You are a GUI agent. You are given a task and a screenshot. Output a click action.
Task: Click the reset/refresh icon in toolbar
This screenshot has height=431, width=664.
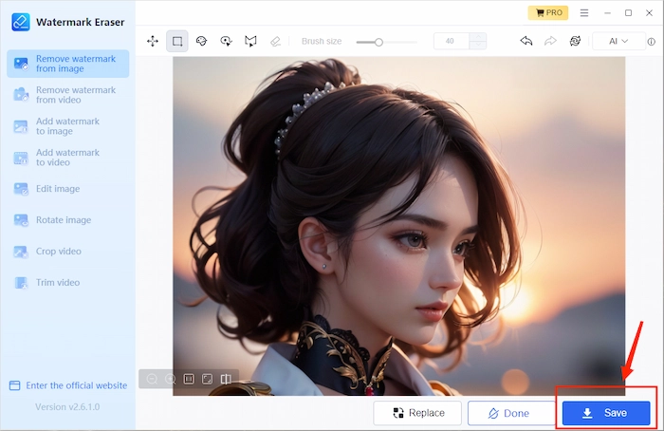[575, 42]
